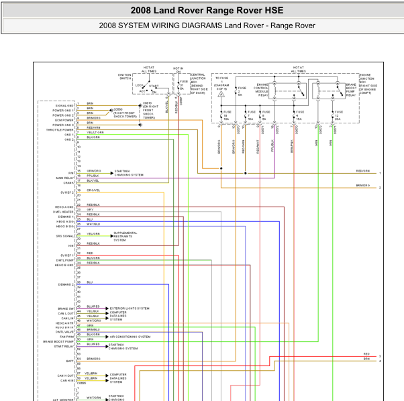Click the 'FAN PWM' pin label
404x401 pixels.
66,337
